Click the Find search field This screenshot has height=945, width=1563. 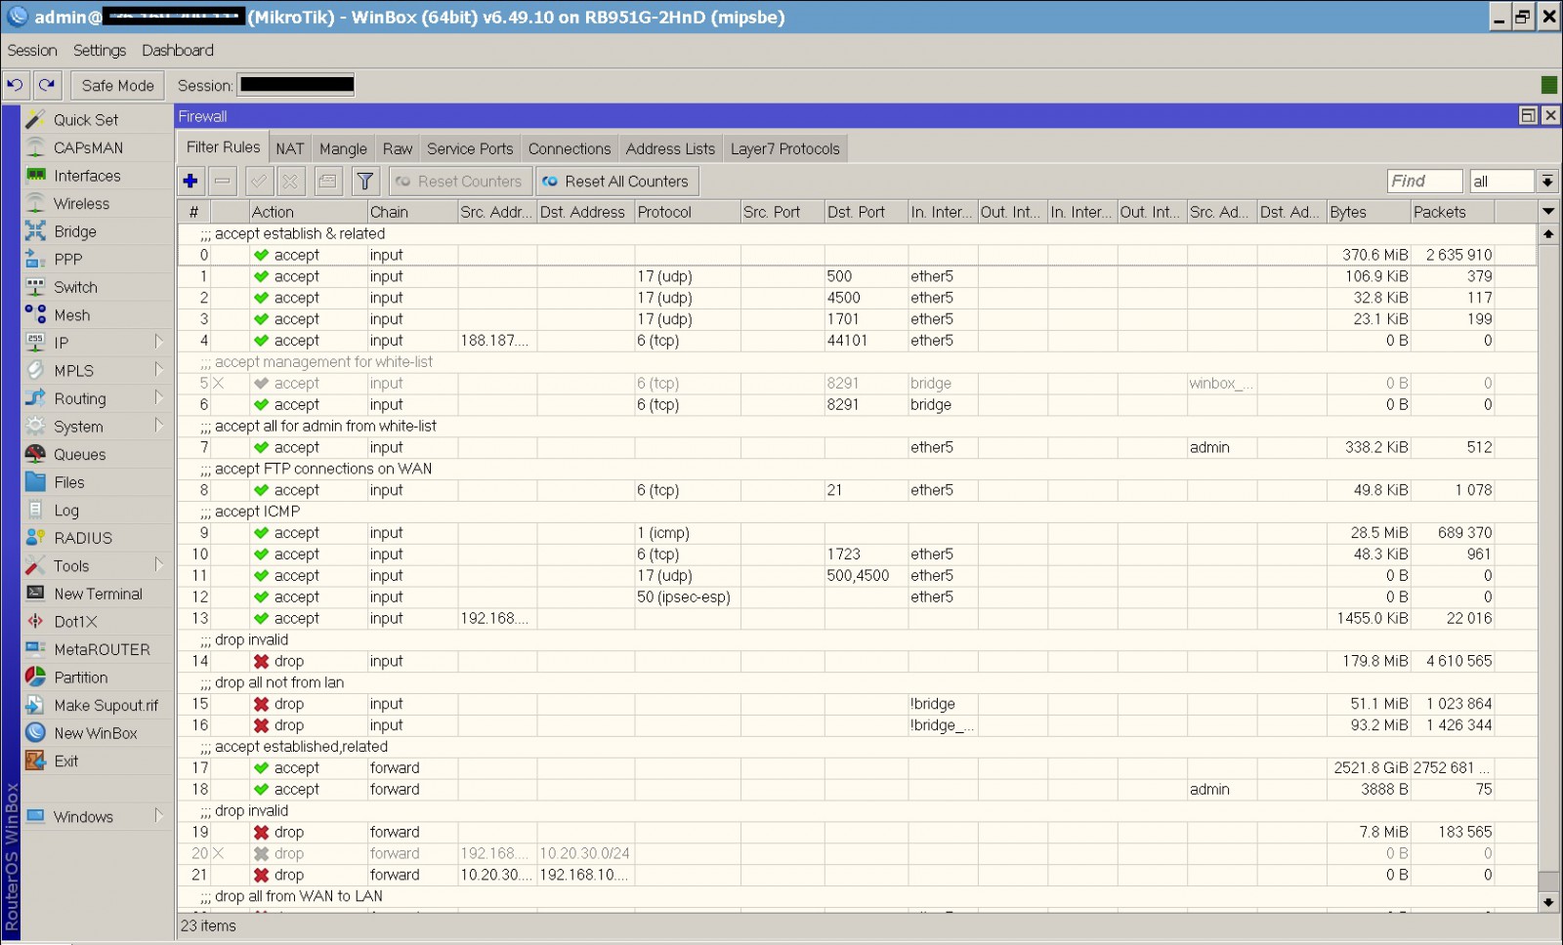[1424, 181]
